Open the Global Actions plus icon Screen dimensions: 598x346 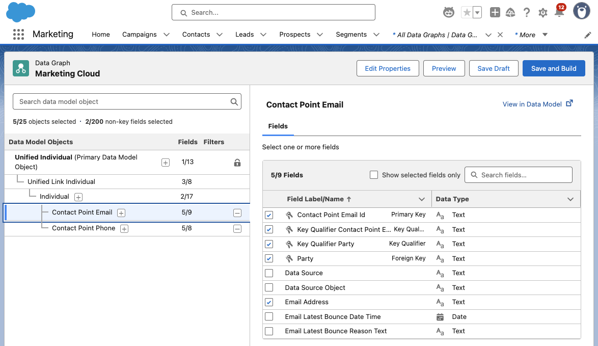click(x=495, y=13)
